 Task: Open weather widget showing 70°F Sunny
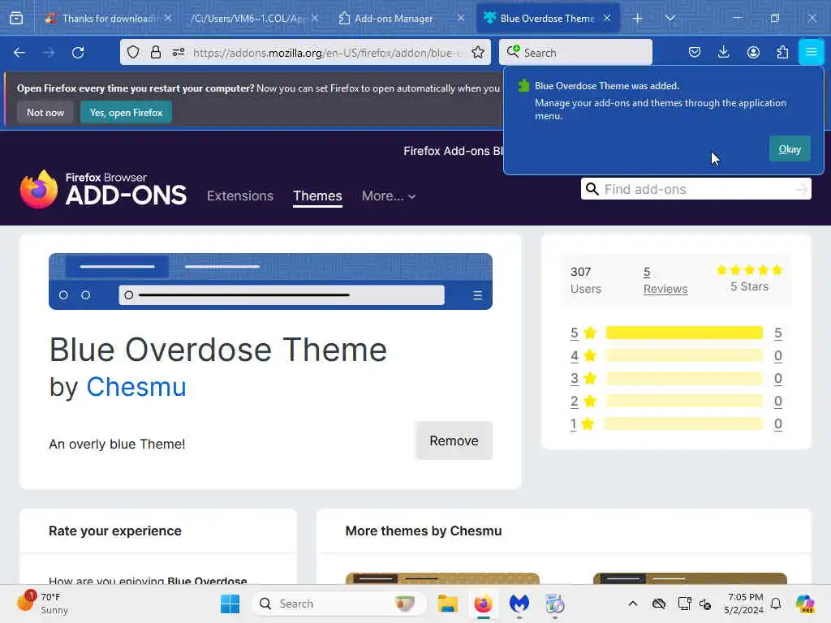44,604
